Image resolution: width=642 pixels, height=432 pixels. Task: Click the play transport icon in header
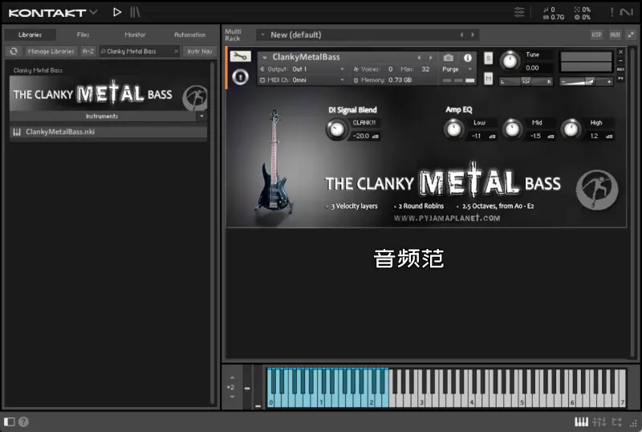tap(117, 12)
